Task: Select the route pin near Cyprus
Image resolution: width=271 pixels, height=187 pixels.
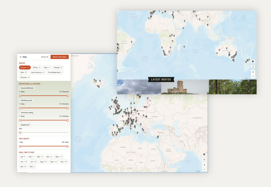Action: (x=158, y=137)
